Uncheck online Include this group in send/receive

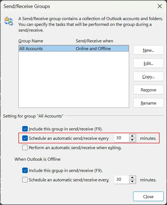[x=25, y=129]
